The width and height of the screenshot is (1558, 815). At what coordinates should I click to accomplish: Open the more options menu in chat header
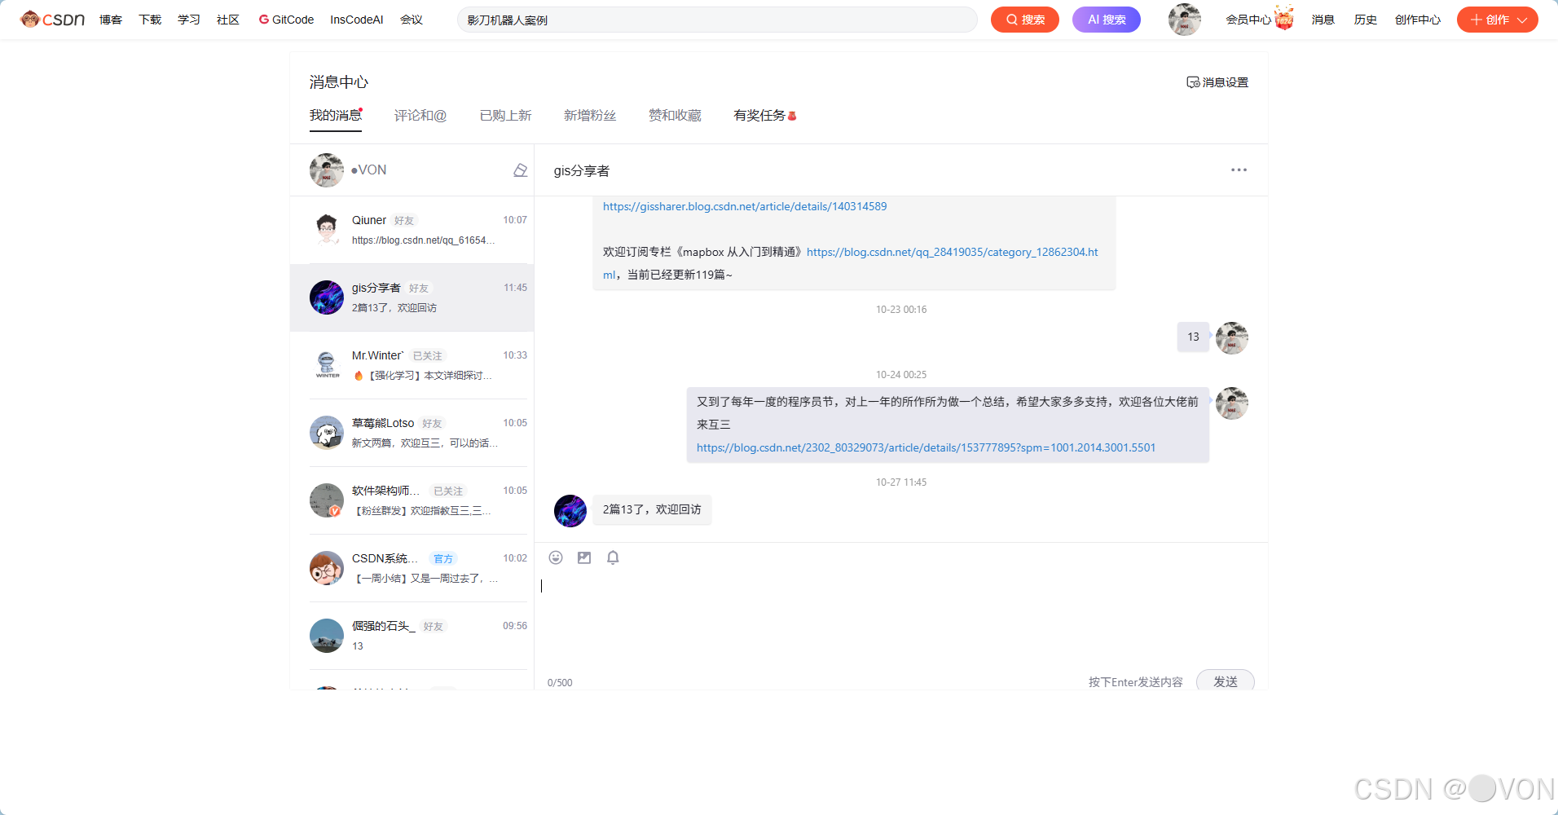click(x=1238, y=170)
